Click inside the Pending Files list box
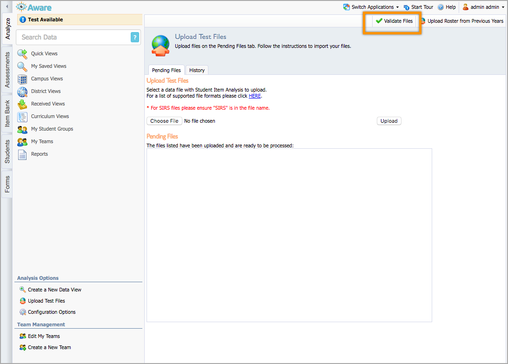Viewport: 508px width, 364px height. click(x=289, y=235)
